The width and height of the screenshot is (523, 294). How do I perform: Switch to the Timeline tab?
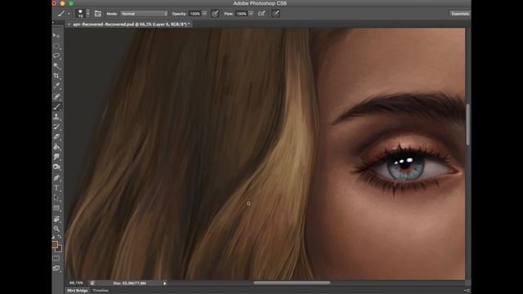coord(101,291)
